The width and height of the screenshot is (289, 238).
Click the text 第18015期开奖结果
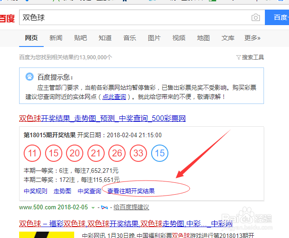(50, 135)
